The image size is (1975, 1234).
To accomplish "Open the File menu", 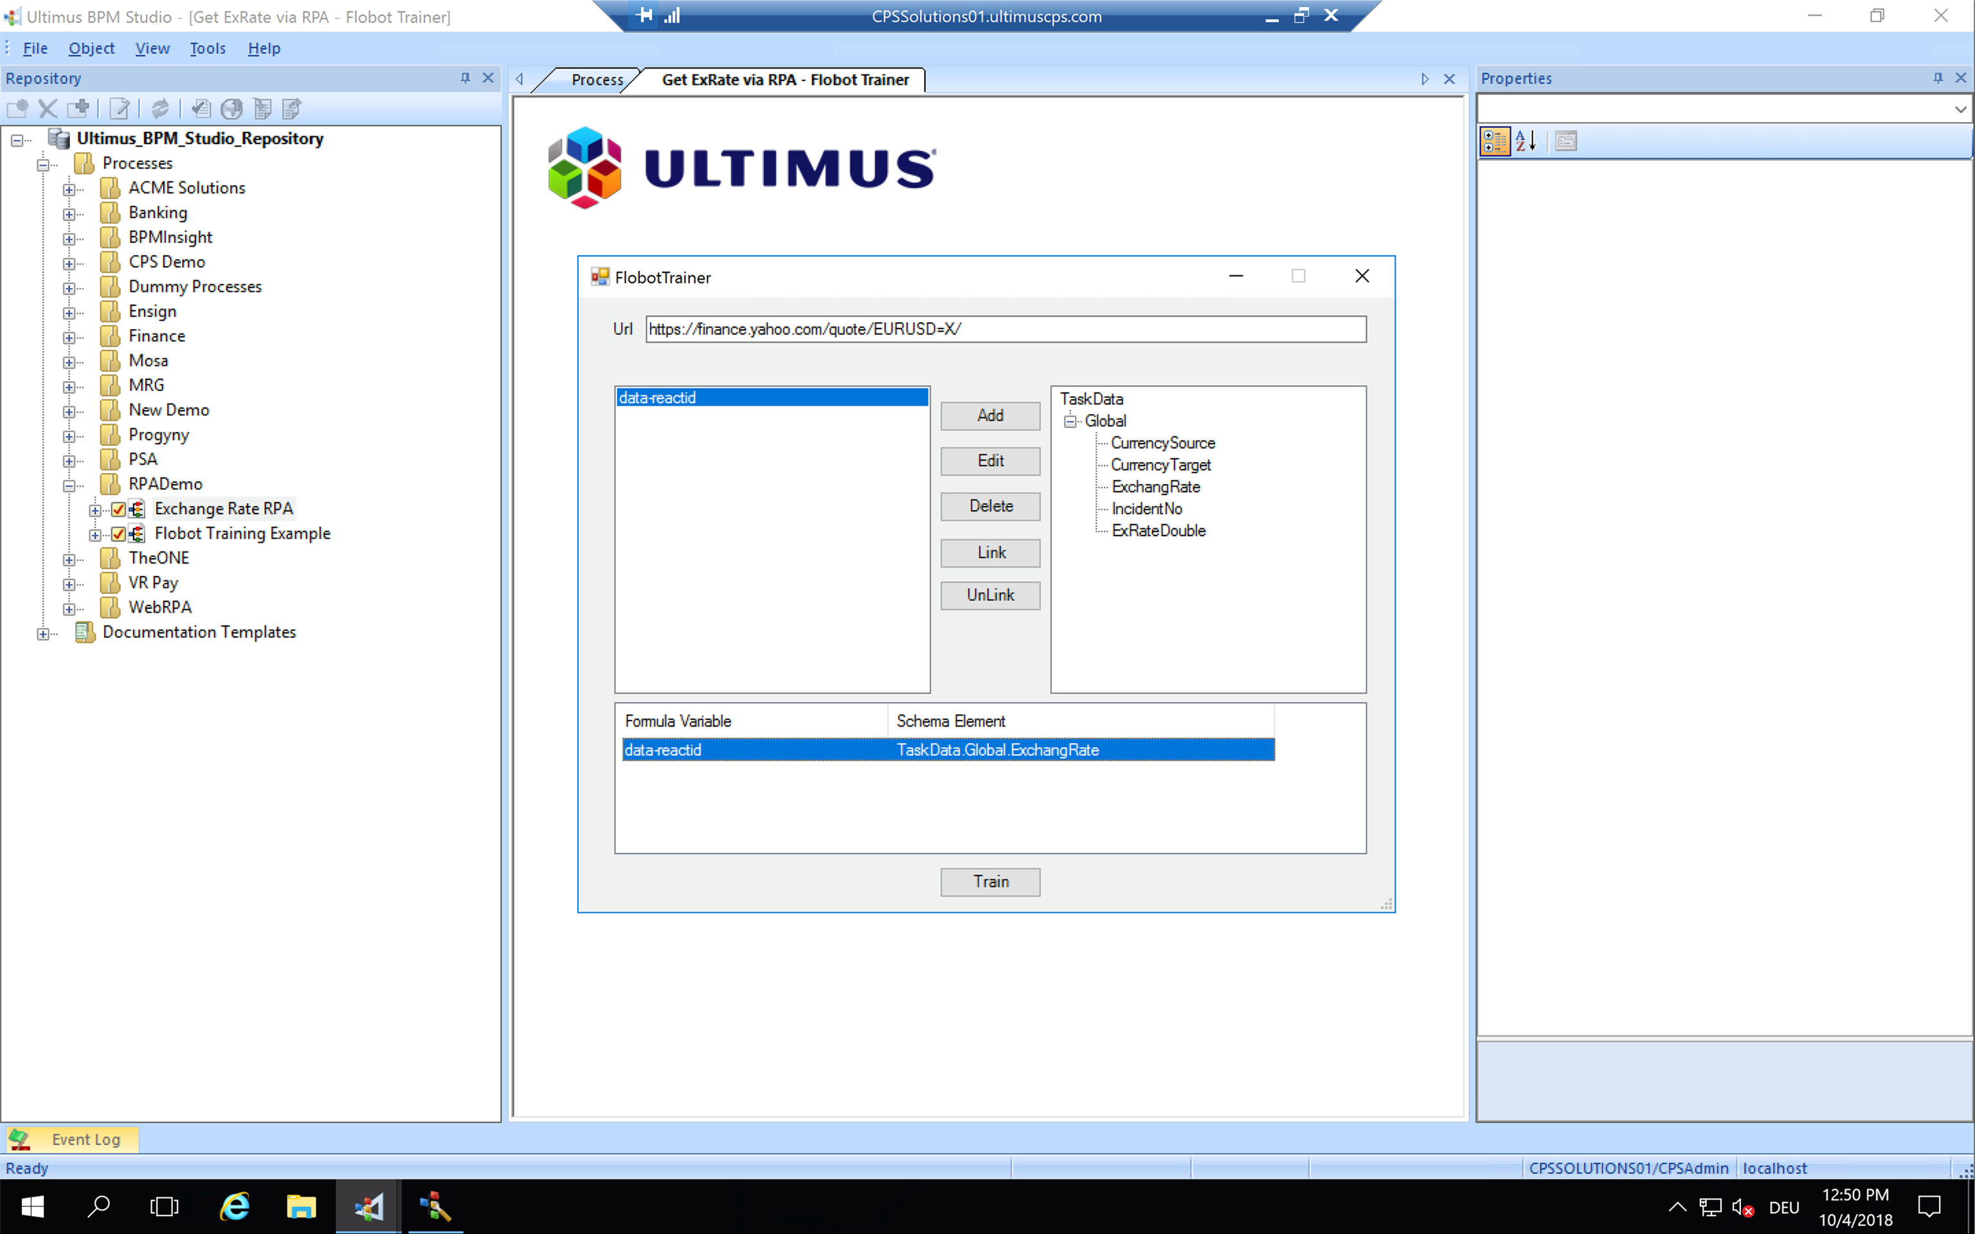I will click(x=35, y=48).
